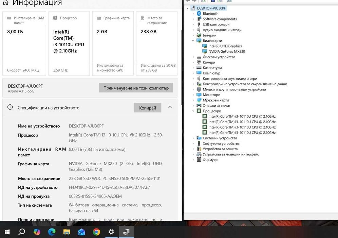Select the Компютър tree item

[211, 73]
